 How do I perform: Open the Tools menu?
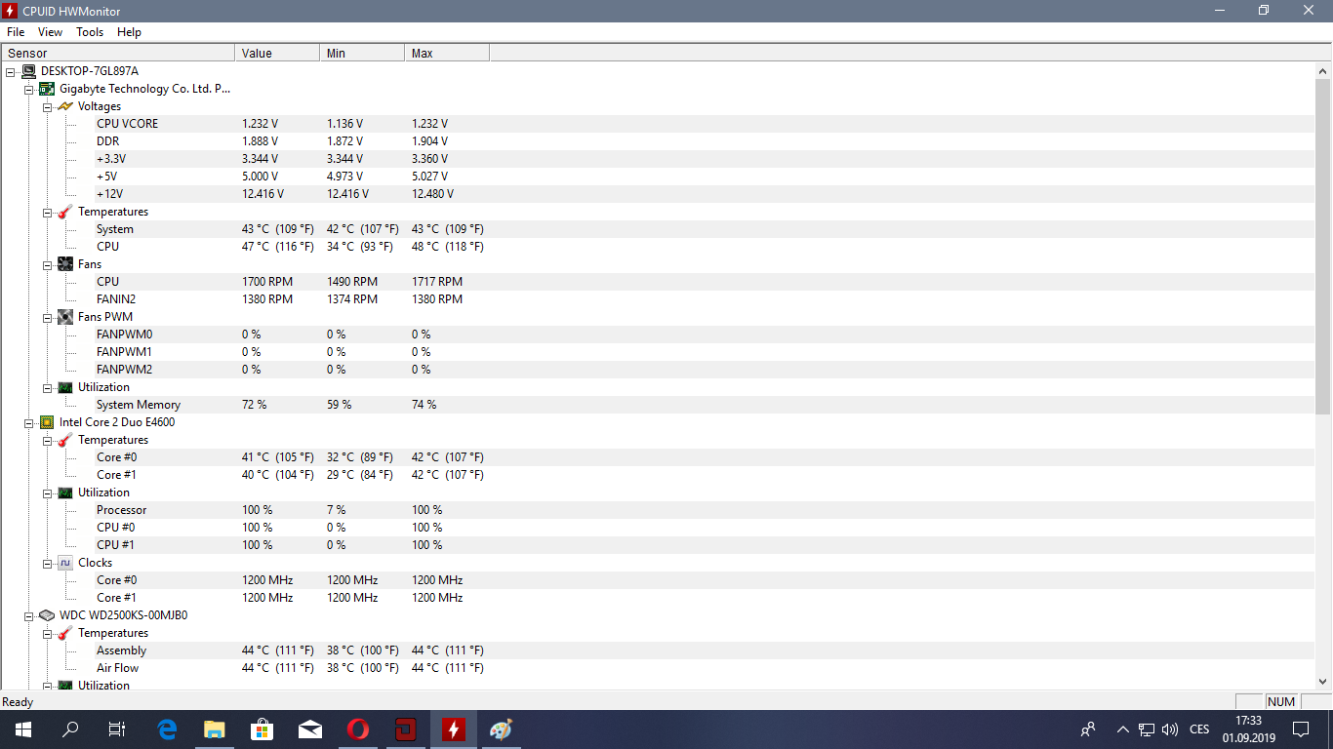pos(90,32)
